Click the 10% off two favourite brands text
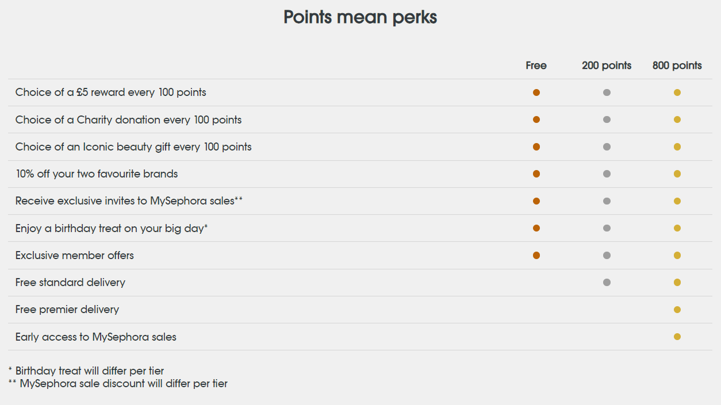Screen dimensions: 721x405 (x=97, y=174)
